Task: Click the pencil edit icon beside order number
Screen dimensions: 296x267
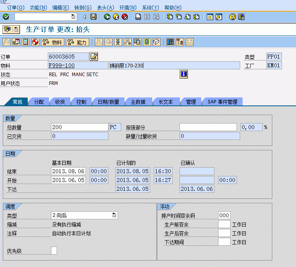Action: [94, 57]
